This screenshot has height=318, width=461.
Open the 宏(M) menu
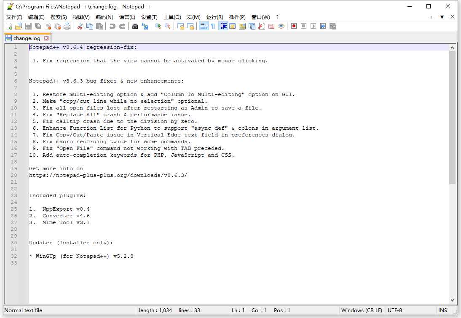click(x=193, y=17)
